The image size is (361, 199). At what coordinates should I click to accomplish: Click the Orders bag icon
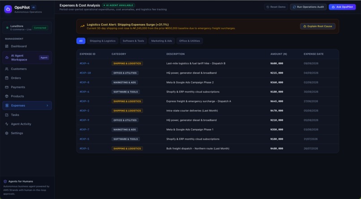point(7,78)
